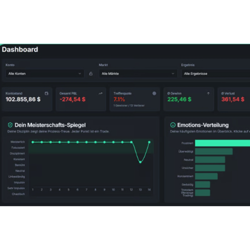
Task: Toggle the lock icon between Konto and Markt
Action: [x=91, y=74]
